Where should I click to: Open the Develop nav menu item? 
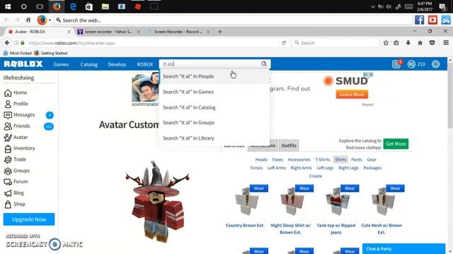click(x=117, y=64)
